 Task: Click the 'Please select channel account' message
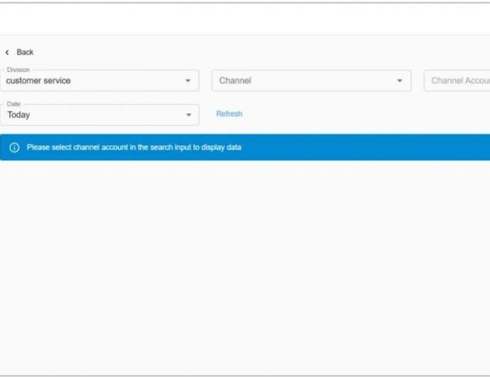click(x=133, y=147)
